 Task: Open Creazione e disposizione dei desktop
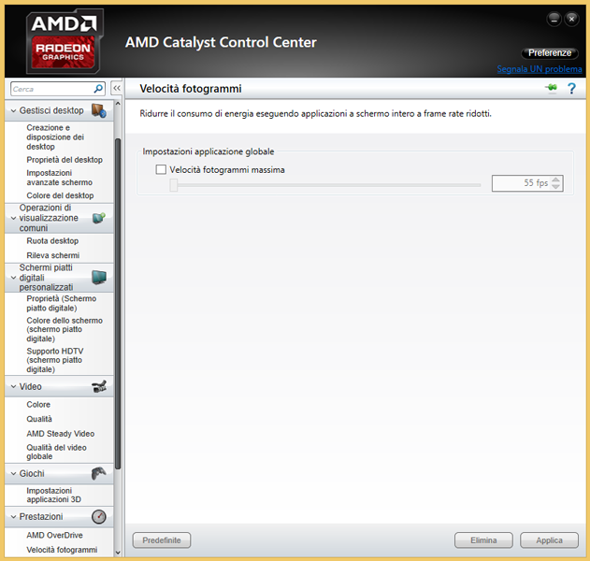(x=55, y=137)
